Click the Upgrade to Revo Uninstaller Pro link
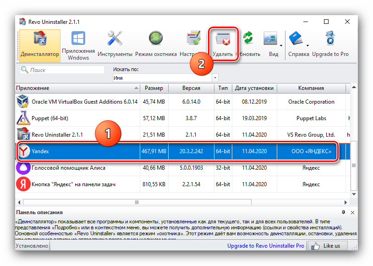This screenshot has height=266, width=373. (x=265, y=246)
